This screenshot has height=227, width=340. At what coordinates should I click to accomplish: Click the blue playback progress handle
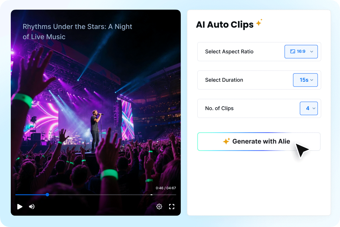[47, 195]
